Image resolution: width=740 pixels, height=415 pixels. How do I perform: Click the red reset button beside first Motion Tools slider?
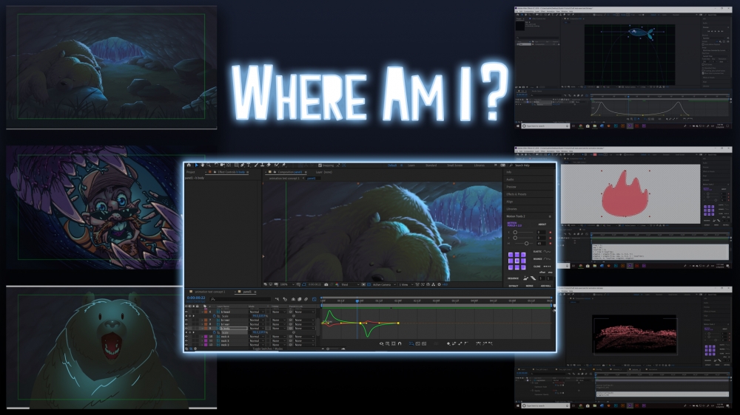pos(551,232)
